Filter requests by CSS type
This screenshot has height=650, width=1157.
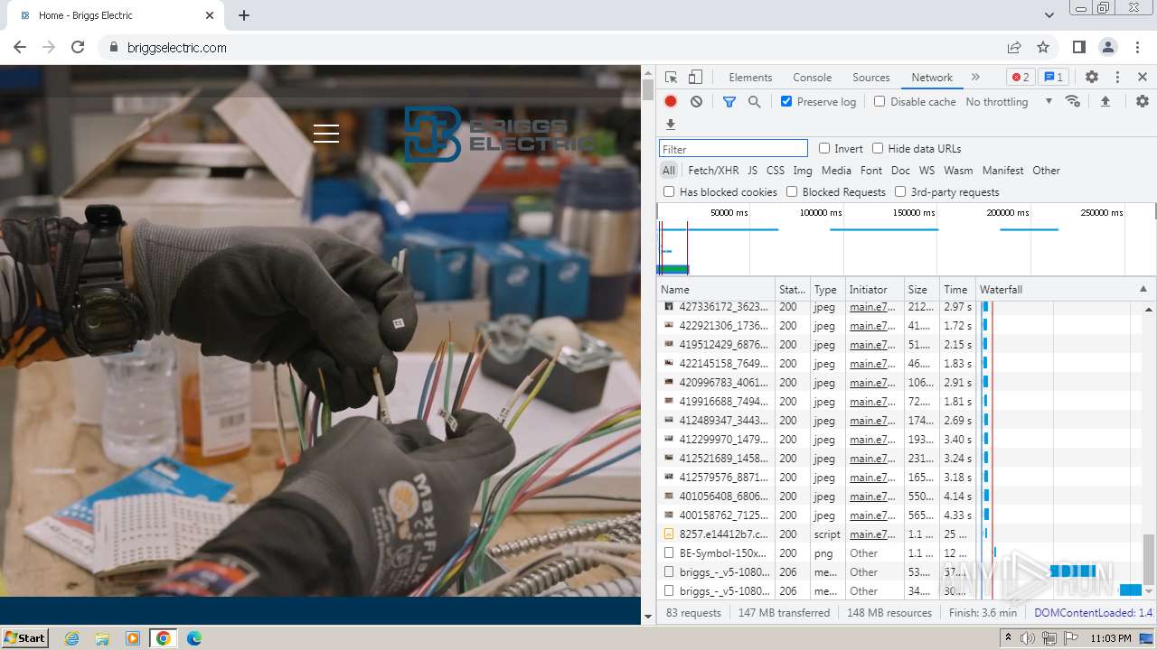pyautogui.click(x=776, y=171)
